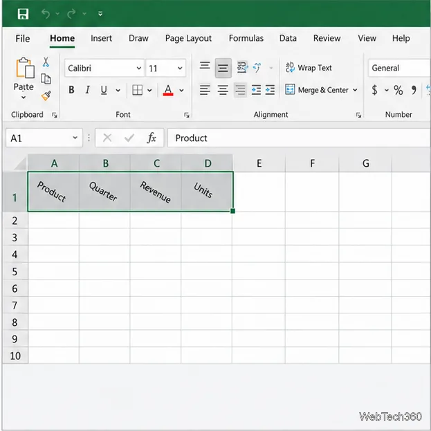Switch to the Home tab
Screen dimensions: 431x431
coord(62,39)
